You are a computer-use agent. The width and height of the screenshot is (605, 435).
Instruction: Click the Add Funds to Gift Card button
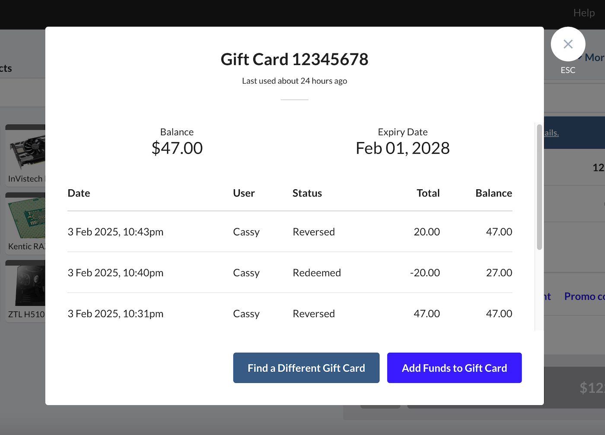pyautogui.click(x=454, y=368)
